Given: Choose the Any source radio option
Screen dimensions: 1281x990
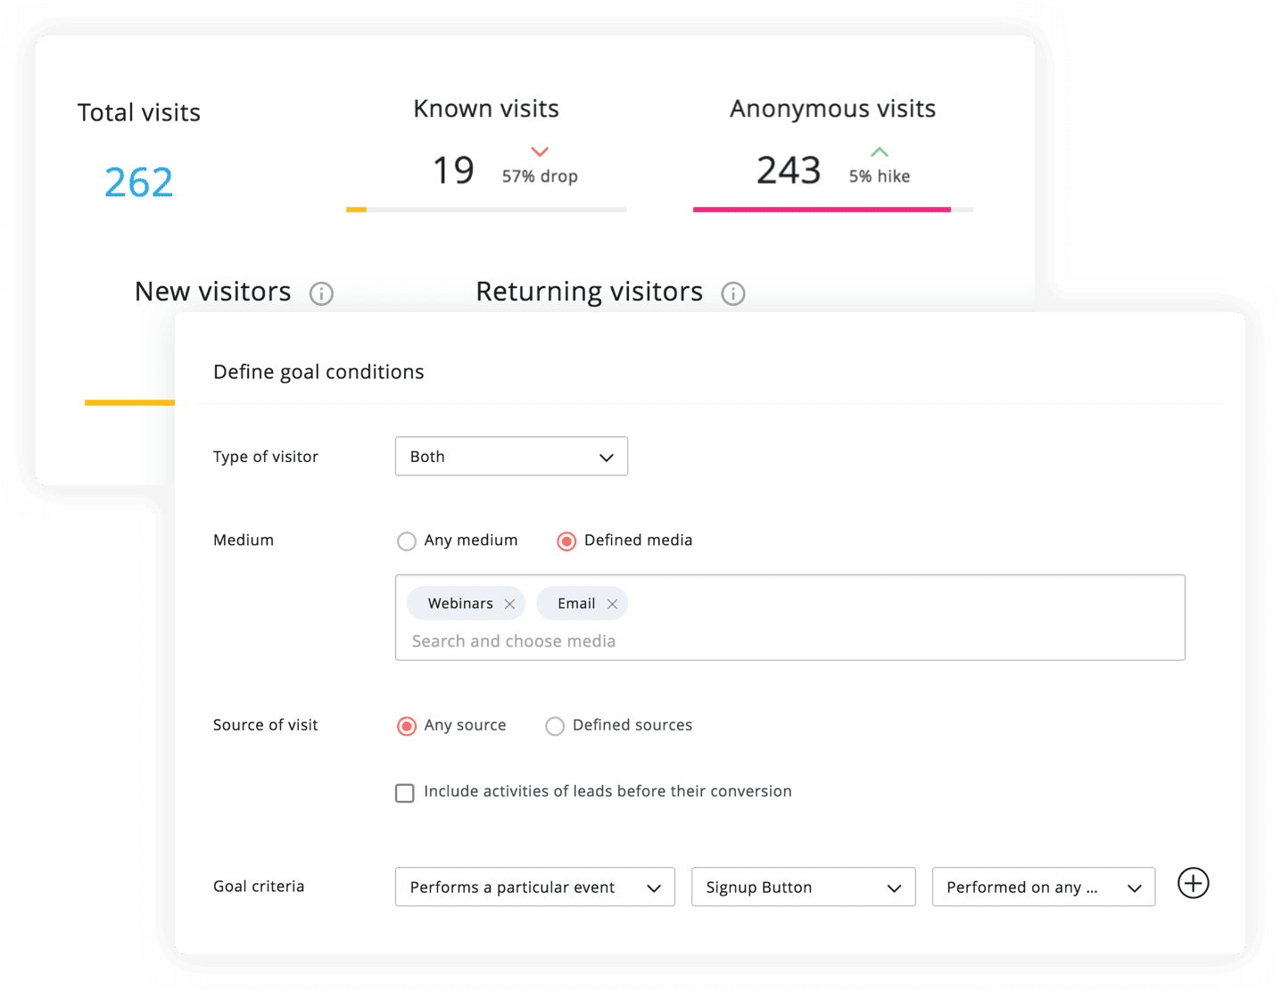Looking at the screenshot, I should 407,726.
